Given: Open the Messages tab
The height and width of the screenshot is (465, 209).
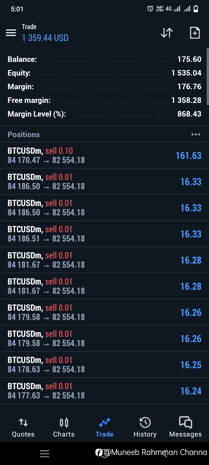Looking at the screenshot, I should [x=185, y=428].
